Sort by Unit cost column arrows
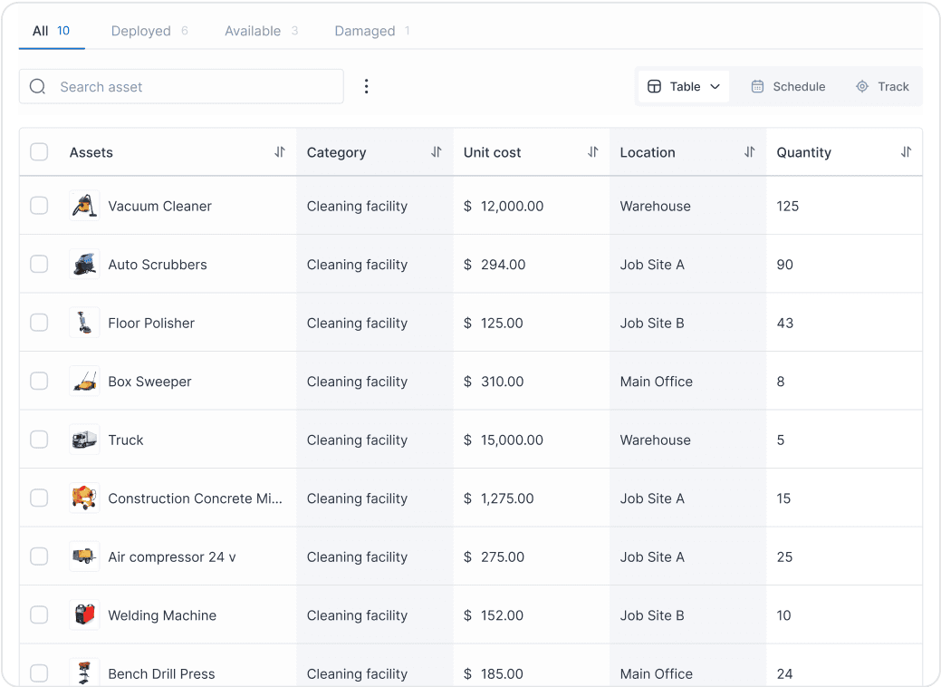Screen dimensions: 941x687 [593, 152]
